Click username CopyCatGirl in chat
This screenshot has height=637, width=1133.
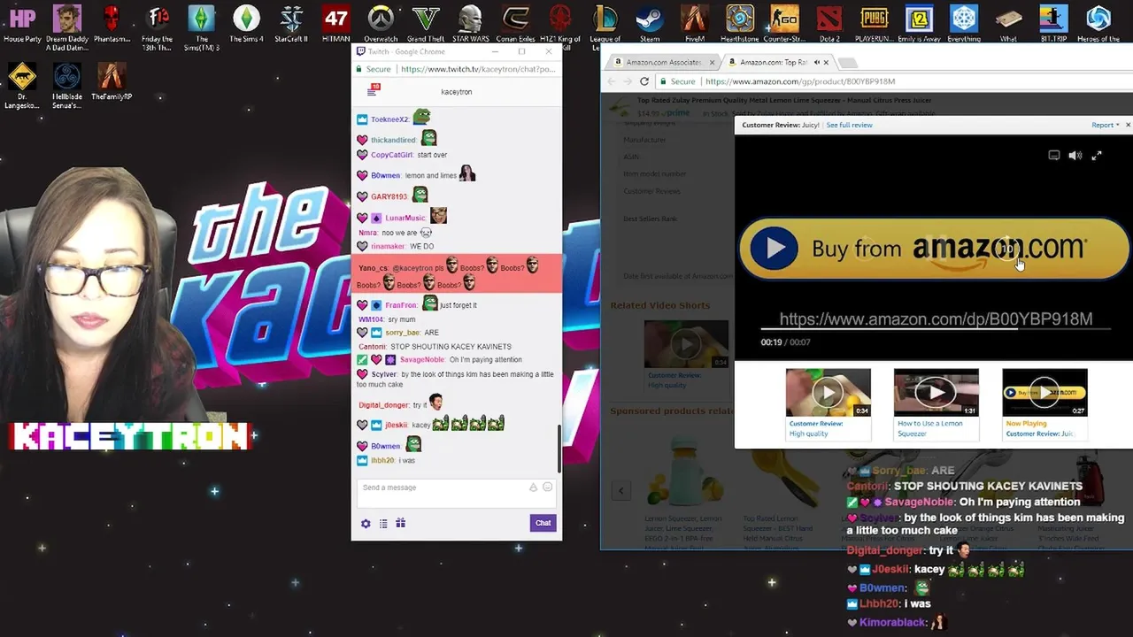coord(391,155)
